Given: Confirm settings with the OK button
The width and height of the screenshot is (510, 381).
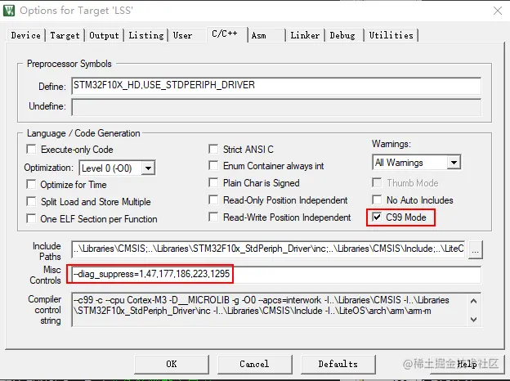Looking at the screenshot, I should tap(172, 364).
